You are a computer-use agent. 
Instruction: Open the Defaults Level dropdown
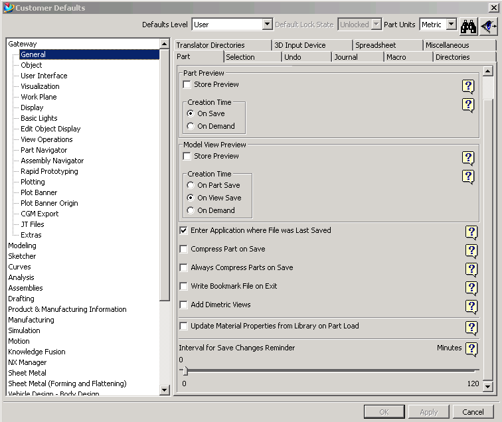click(x=267, y=25)
